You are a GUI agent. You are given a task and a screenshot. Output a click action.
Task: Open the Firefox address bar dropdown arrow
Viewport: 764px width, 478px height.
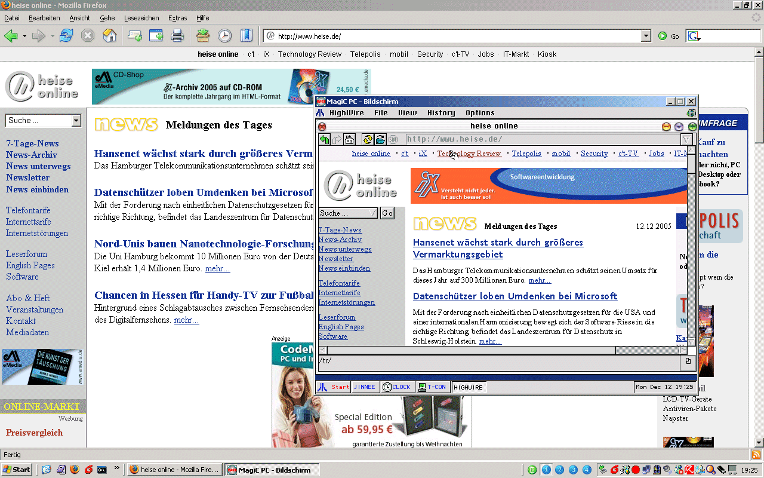(x=646, y=36)
